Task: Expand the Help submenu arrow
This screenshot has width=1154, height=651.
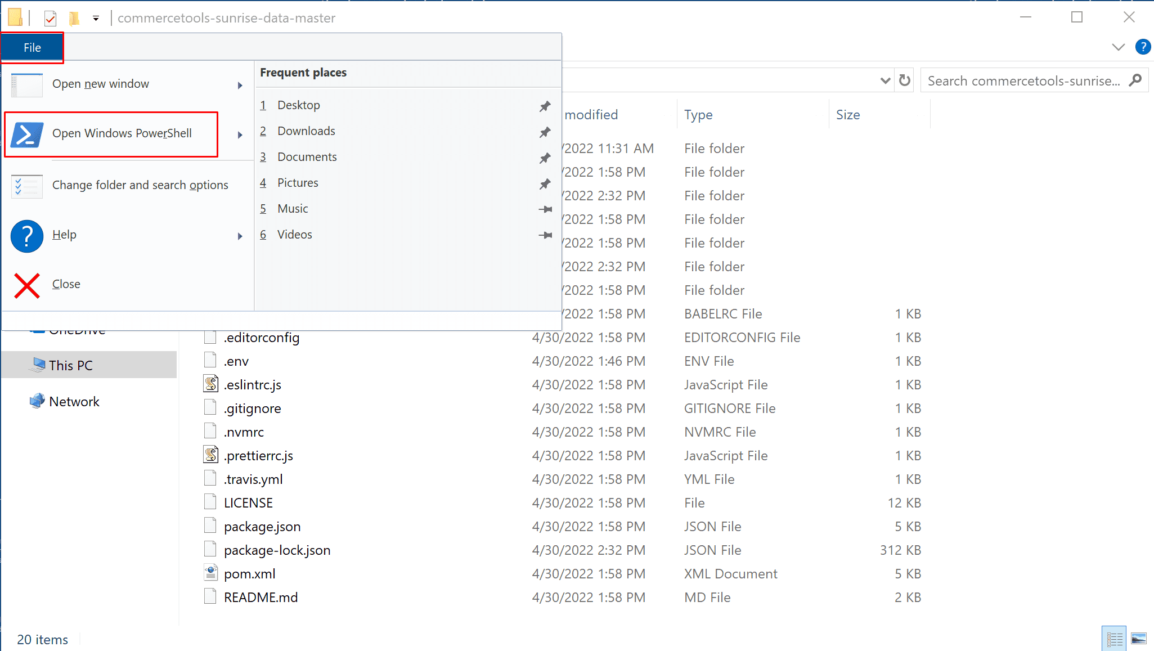Action: (x=240, y=236)
